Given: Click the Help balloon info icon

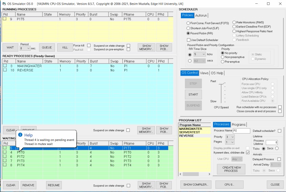Looking at the screenshot, I should pyautogui.click(x=20, y=135).
